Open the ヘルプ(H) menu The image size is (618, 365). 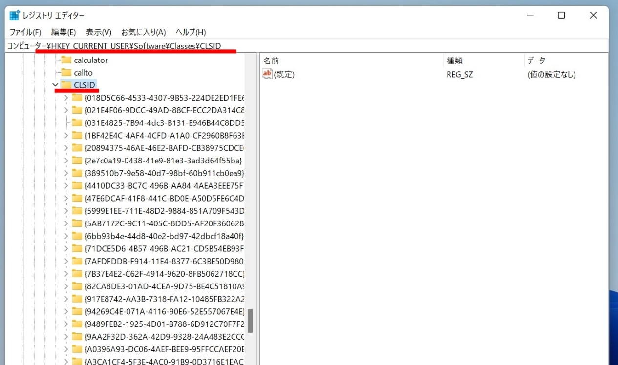click(x=191, y=32)
